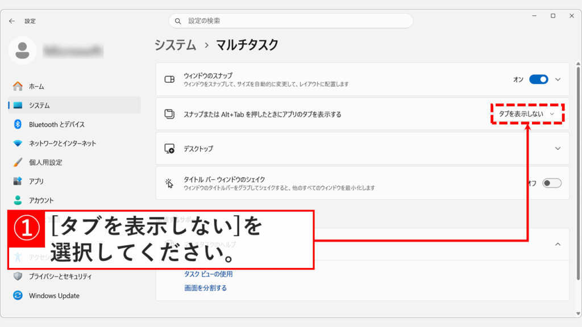Click the Apps icon in sidebar
The width and height of the screenshot is (582, 327).
coord(18,181)
